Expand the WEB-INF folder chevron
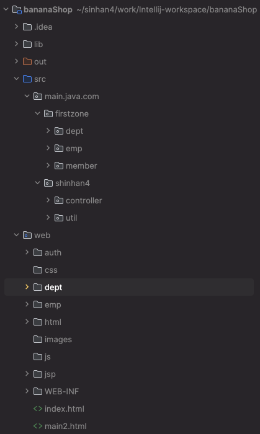This screenshot has width=260, height=434. (27, 391)
